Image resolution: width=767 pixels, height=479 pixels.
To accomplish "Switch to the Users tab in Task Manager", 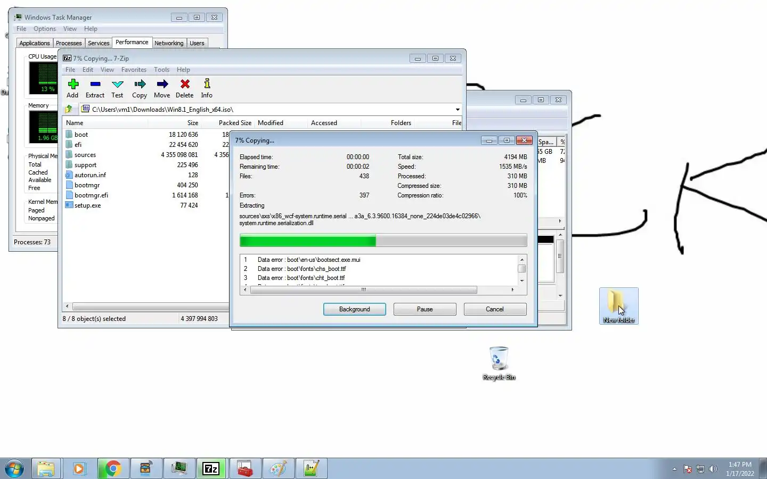I will point(197,43).
